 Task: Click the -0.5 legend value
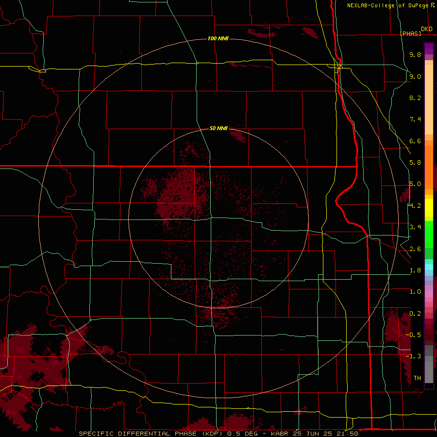(x=413, y=335)
